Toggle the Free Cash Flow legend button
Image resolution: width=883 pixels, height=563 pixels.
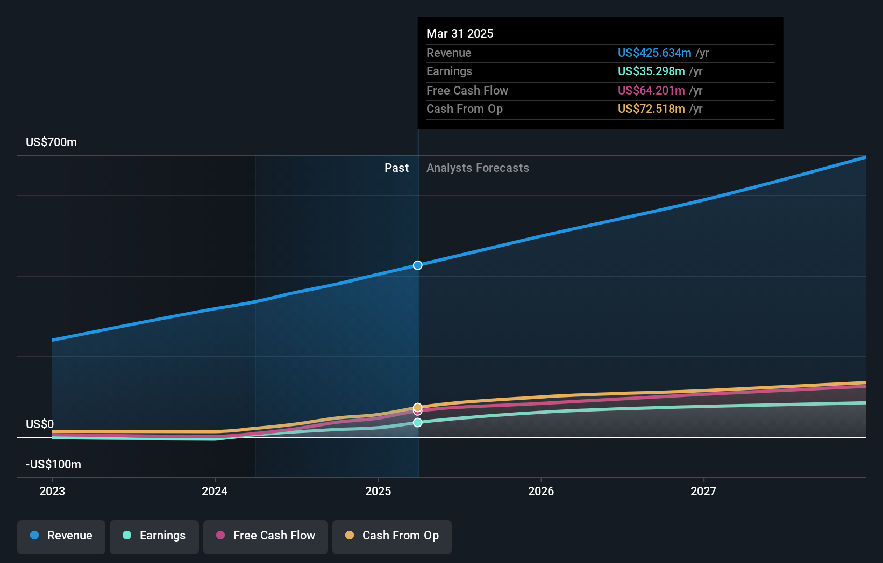[x=266, y=537]
